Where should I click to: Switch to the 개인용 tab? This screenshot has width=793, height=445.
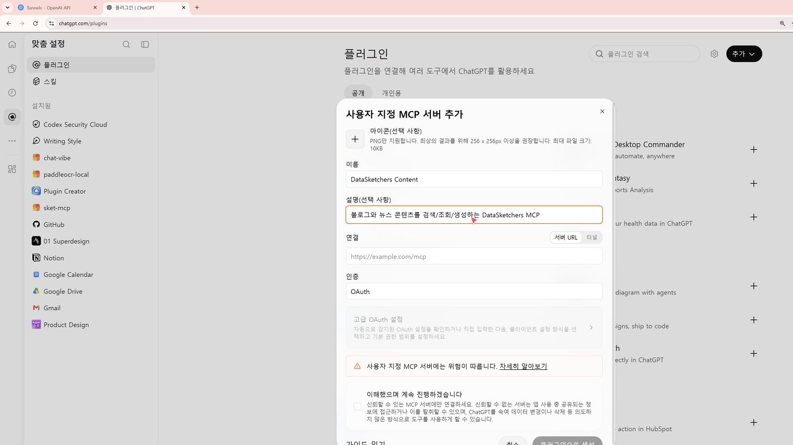point(391,93)
